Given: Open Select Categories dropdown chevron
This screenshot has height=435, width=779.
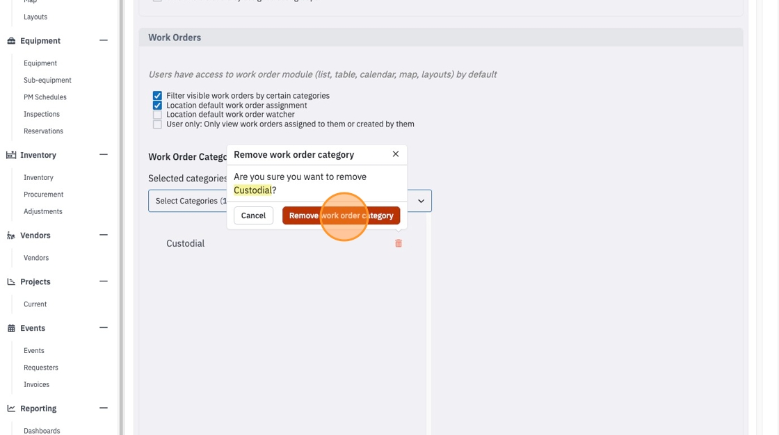Looking at the screenshot, I should tap(421, 201).
